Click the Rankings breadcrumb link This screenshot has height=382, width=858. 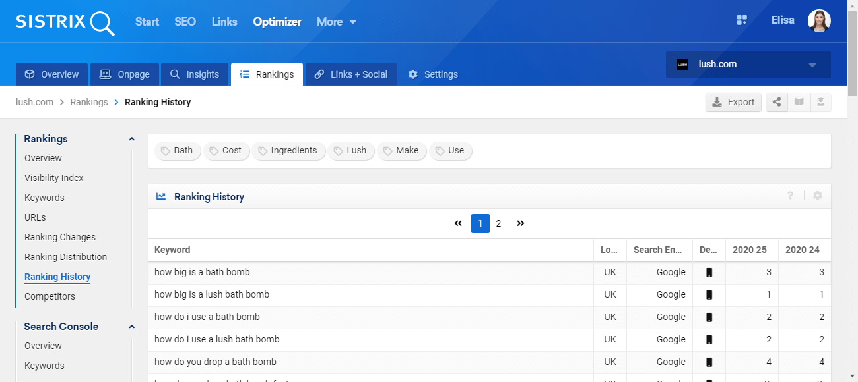[89, 102]
